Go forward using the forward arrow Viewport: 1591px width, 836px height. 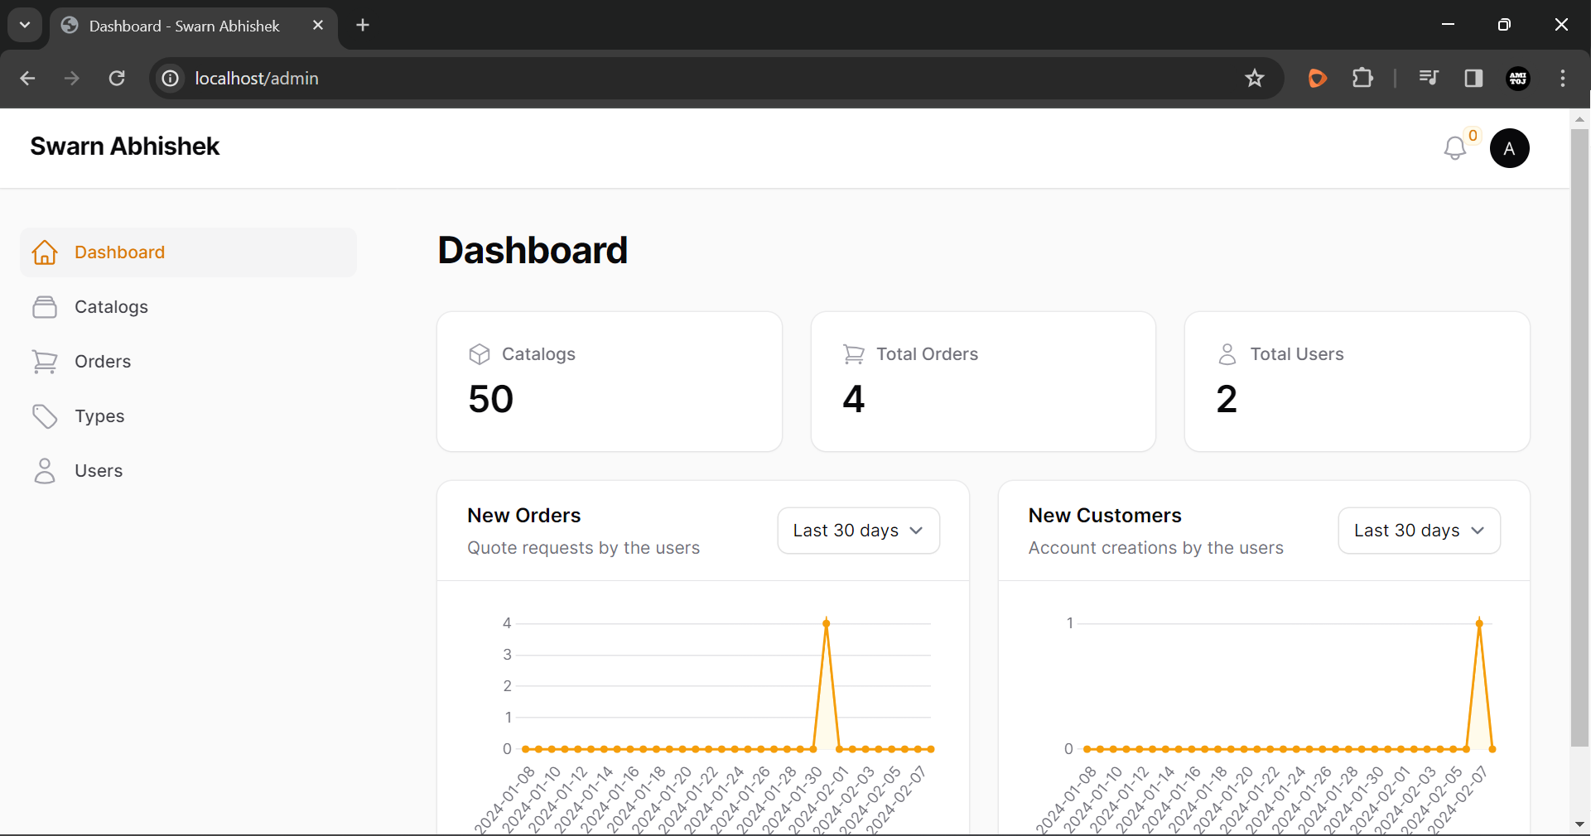tap(72, 78)
